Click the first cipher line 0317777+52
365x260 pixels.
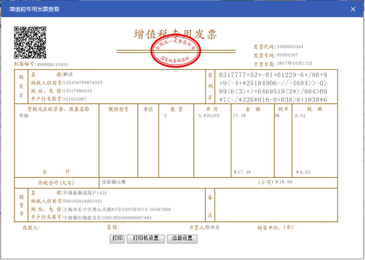click(273, 75)
